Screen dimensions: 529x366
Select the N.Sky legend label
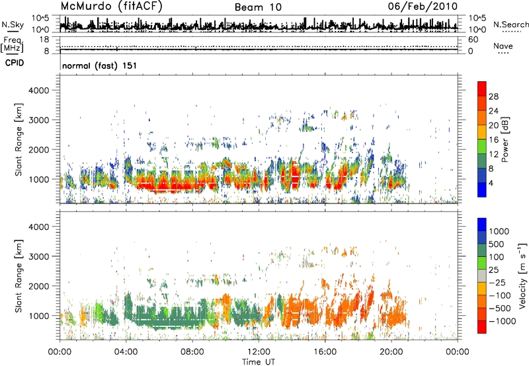[13, 24]
